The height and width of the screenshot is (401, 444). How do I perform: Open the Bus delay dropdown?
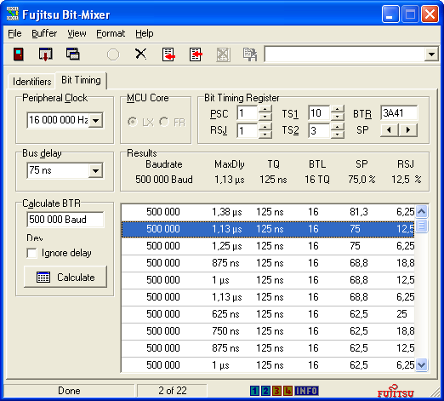coord(96,170)
